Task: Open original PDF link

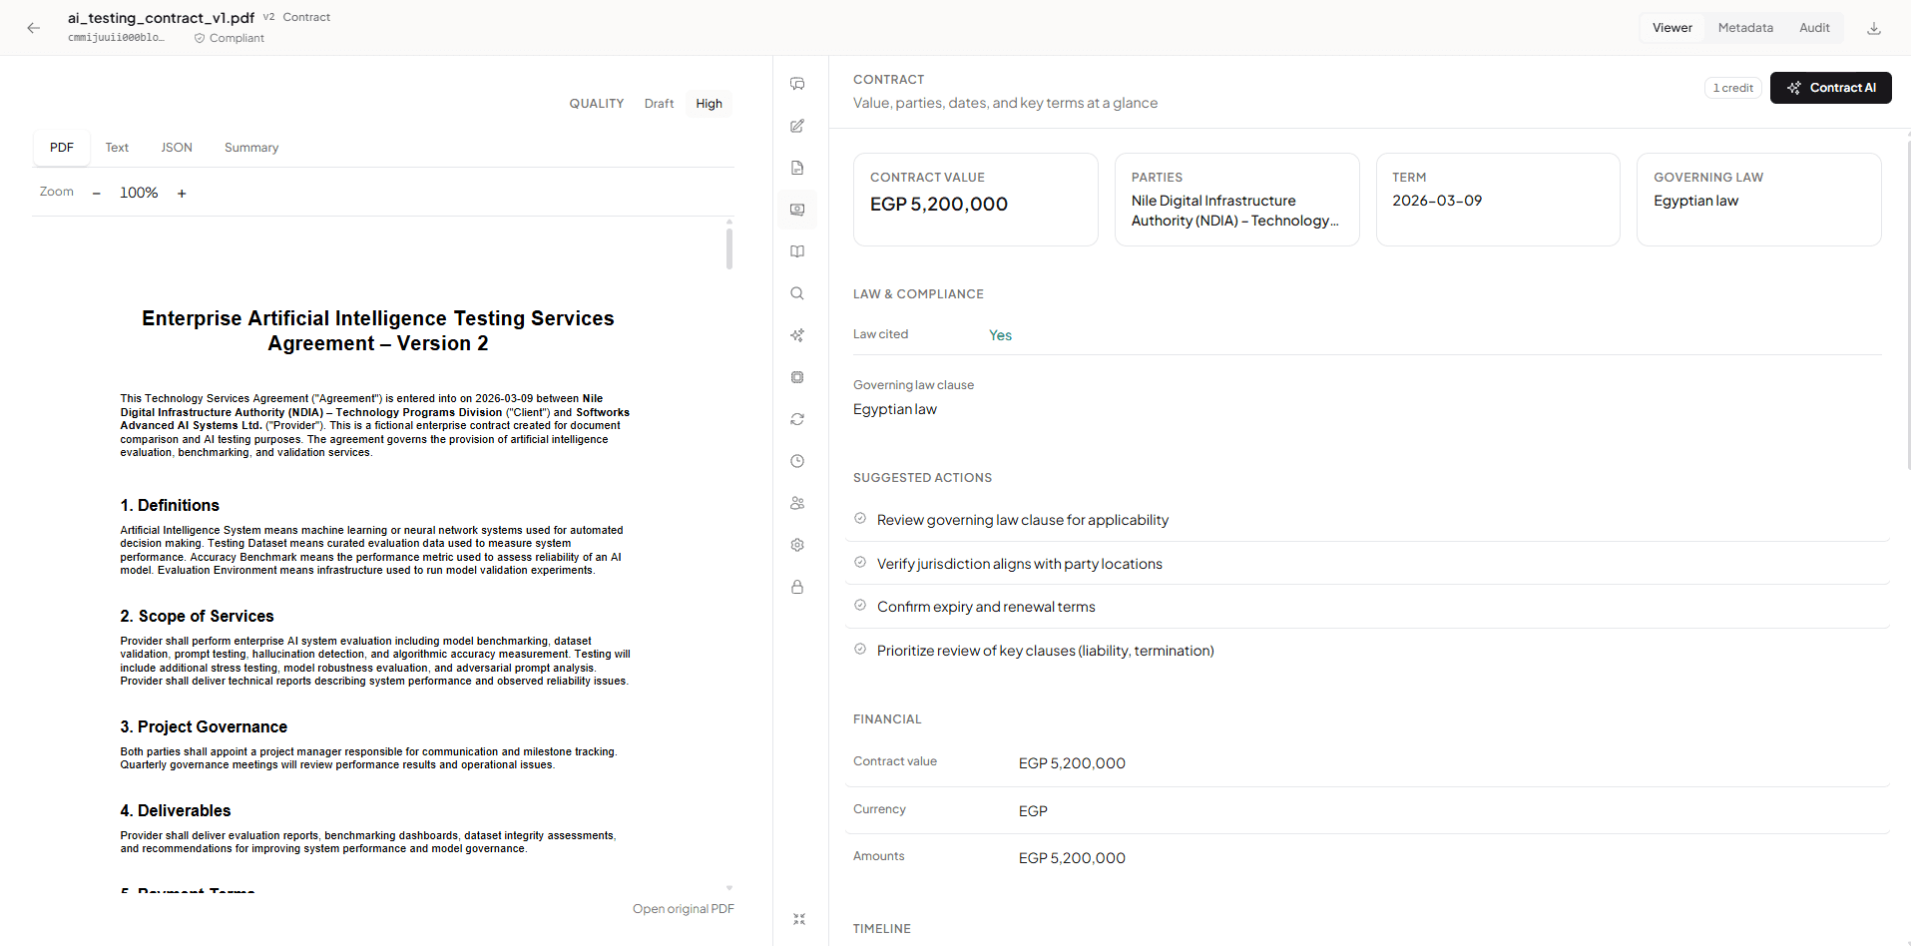Action: pos(683,908)
